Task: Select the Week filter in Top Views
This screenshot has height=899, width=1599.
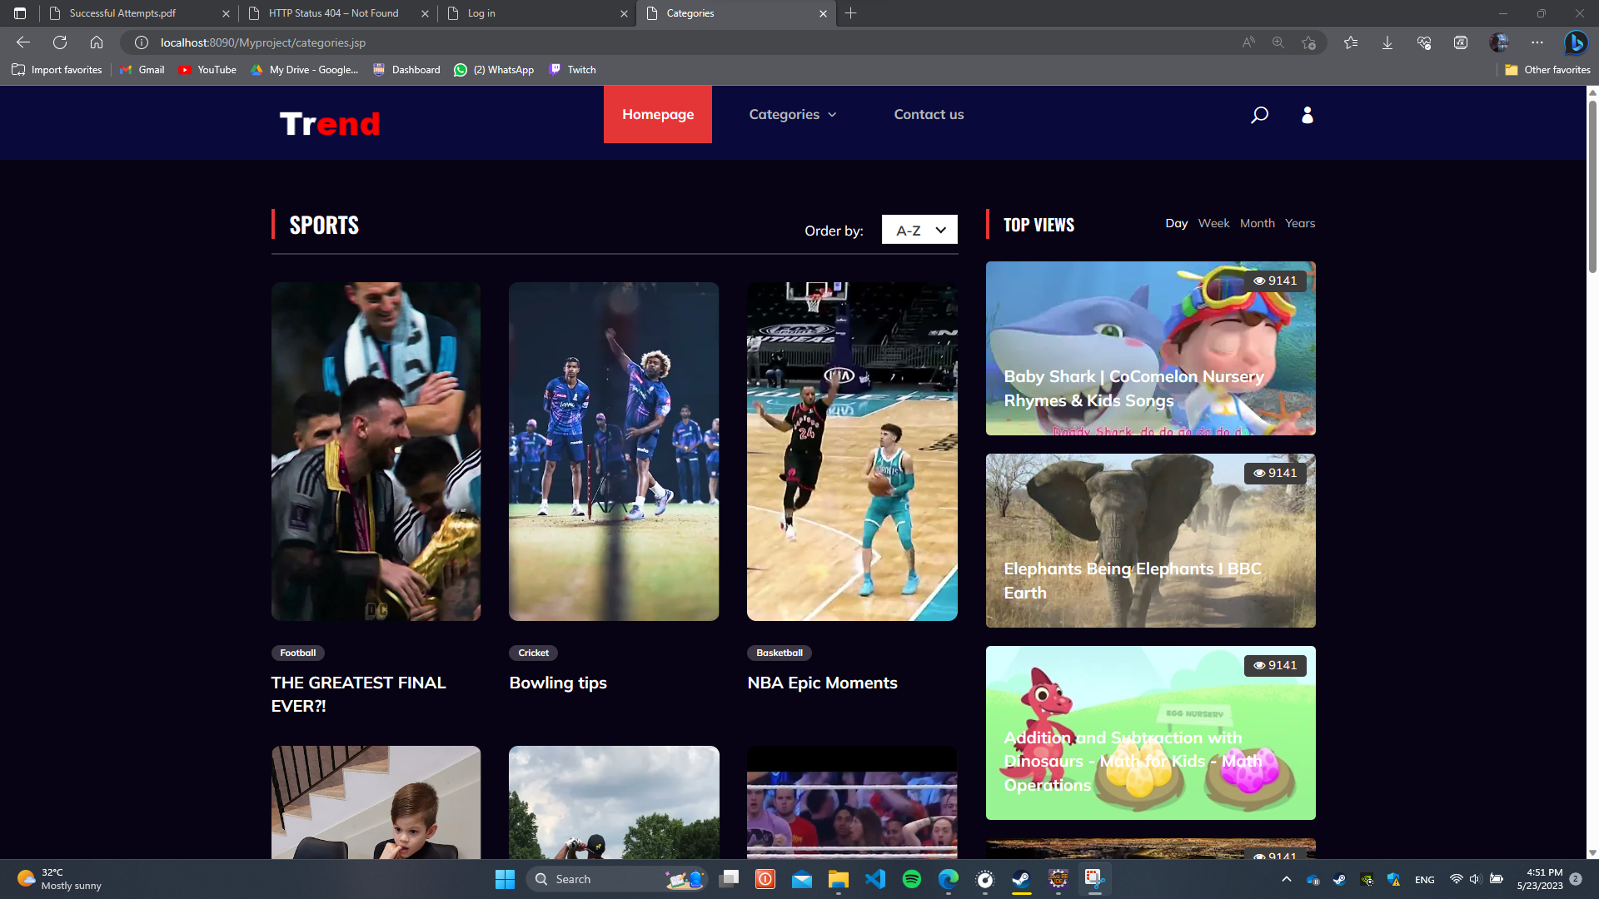Action: point(1213,223)
